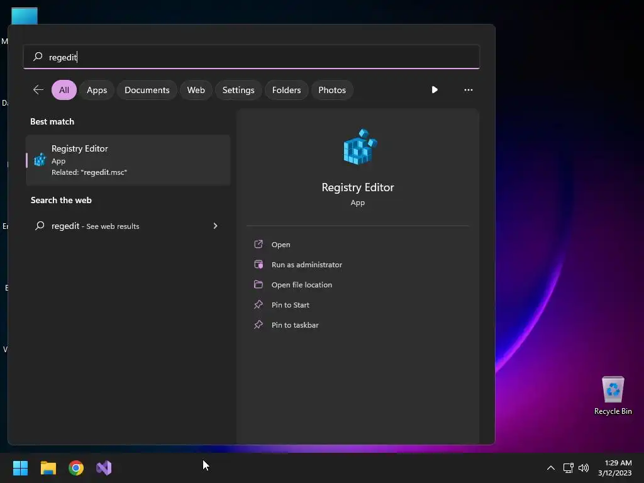644x483 pixels.
Task: Click Related regedit.msc text
Action: tap(89, 172)
